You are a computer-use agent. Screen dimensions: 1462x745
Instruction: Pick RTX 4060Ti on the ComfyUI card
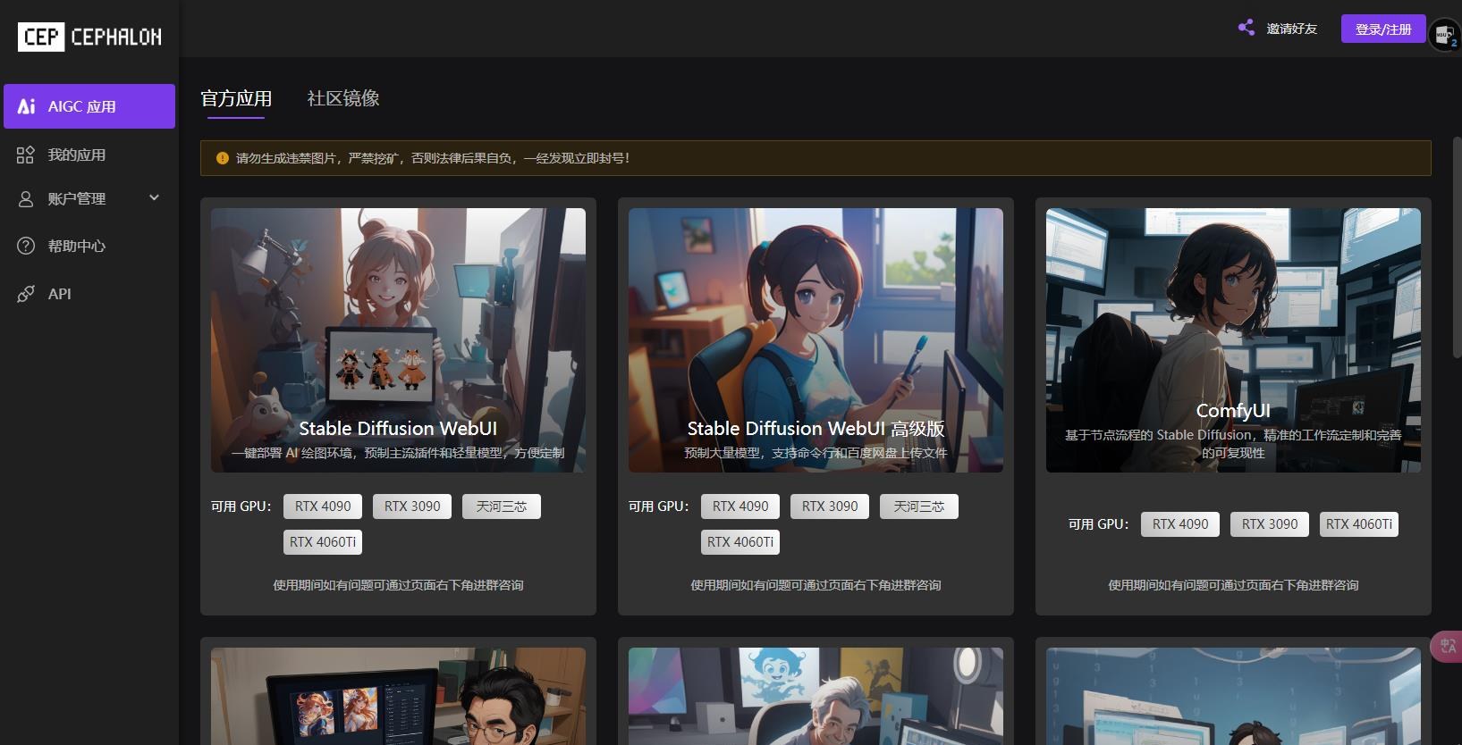pos(1359,524)
